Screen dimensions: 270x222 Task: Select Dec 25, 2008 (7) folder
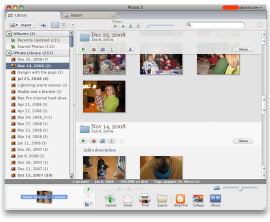point(37,59)
